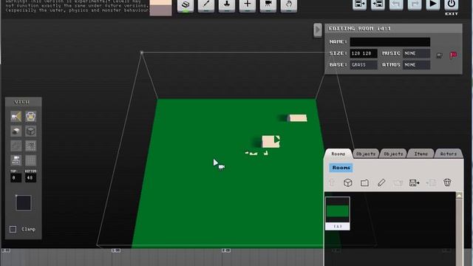The height and width of the screenshot is (266, 473).
Task: Click the Rooms list scrollbar up arrow
Action: tap(459, 195)
